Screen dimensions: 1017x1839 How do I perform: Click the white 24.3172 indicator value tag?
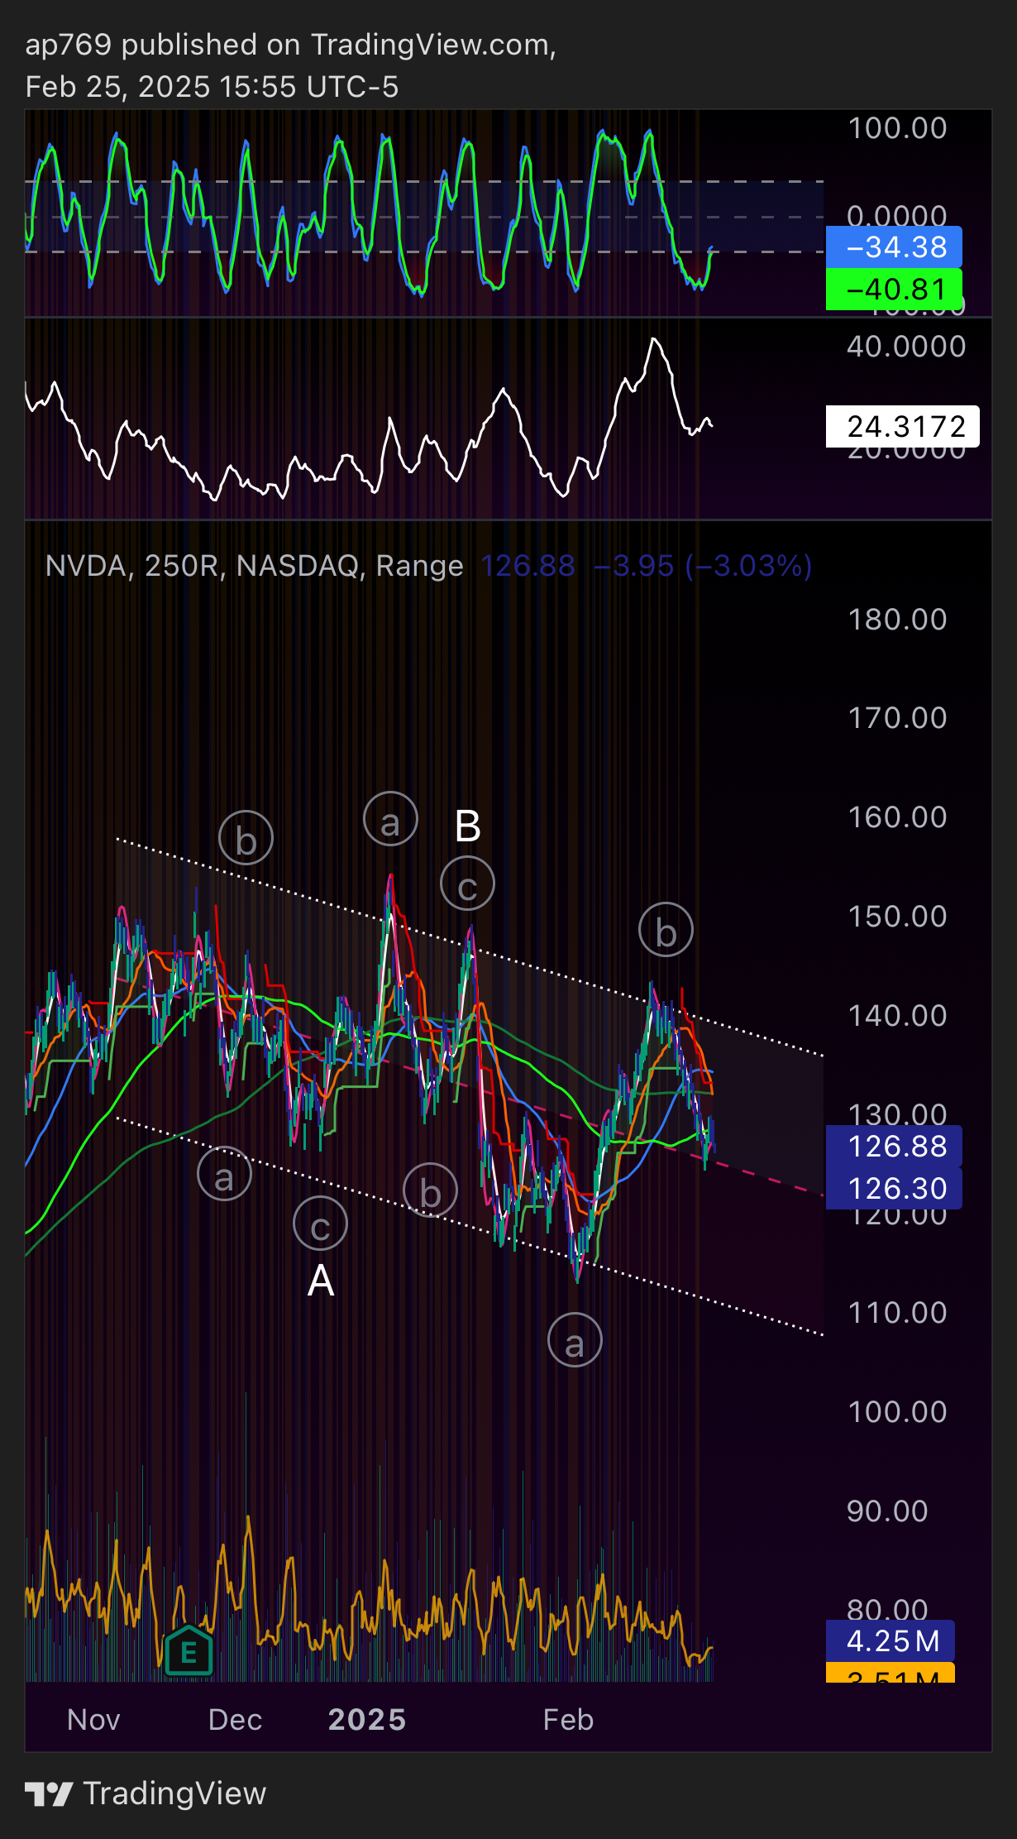[903, 426]
